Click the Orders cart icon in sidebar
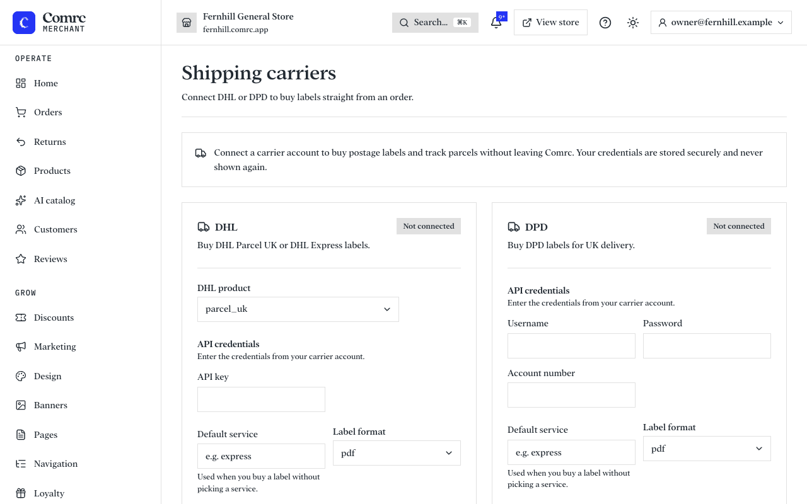807x504 pixels. 21,112
